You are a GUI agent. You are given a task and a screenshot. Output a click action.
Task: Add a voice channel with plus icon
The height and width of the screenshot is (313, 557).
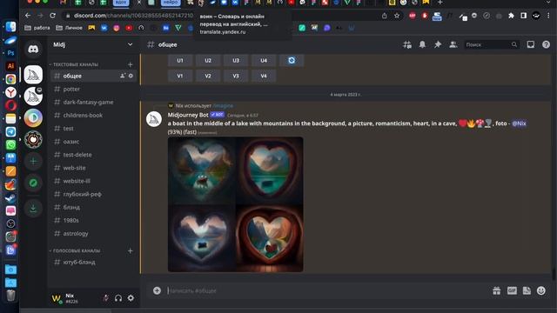[x=130, y=251]
